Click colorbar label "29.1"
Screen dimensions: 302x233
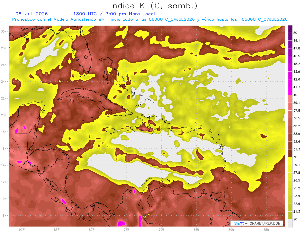pos(296,165)
